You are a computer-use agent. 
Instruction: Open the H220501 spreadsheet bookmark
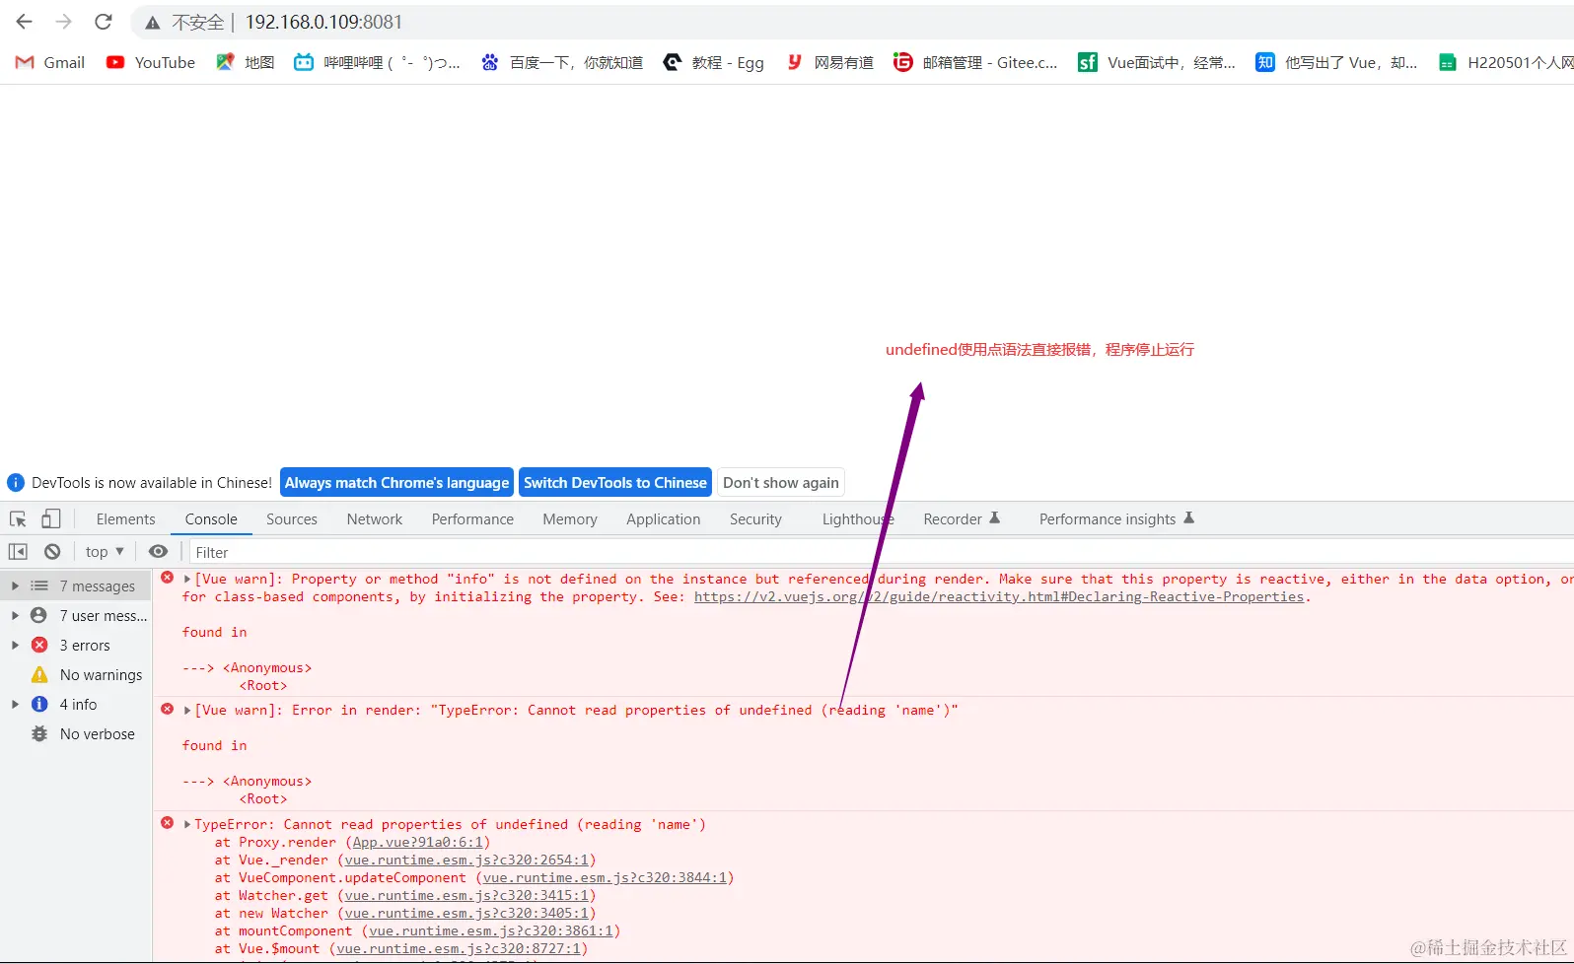click(1506, 62)
